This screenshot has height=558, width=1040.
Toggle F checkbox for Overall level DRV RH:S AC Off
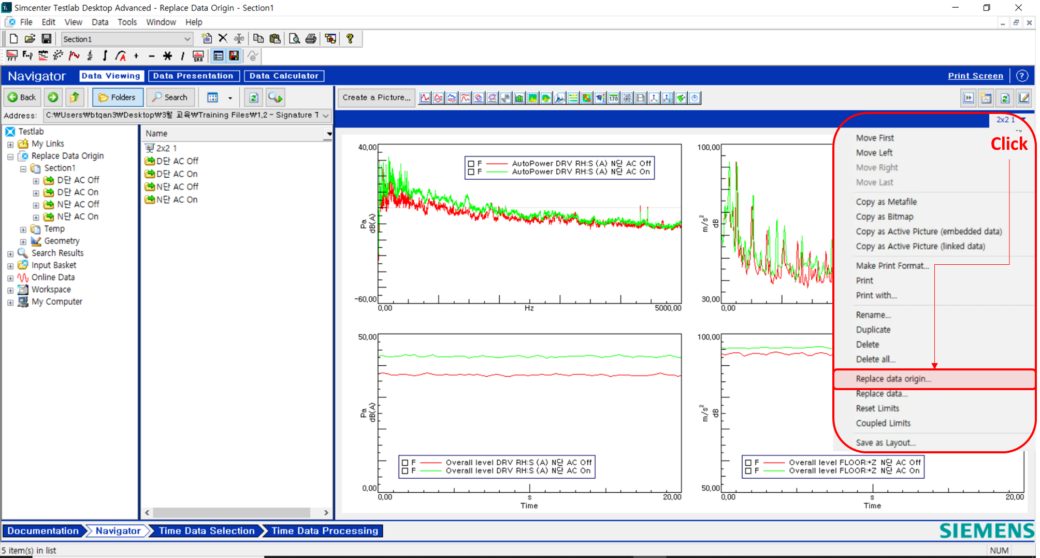tap(405, 463)
